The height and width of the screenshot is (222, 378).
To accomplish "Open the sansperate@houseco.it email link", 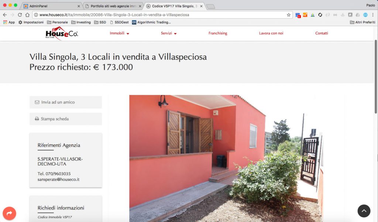I will click(x=58, y=180).
